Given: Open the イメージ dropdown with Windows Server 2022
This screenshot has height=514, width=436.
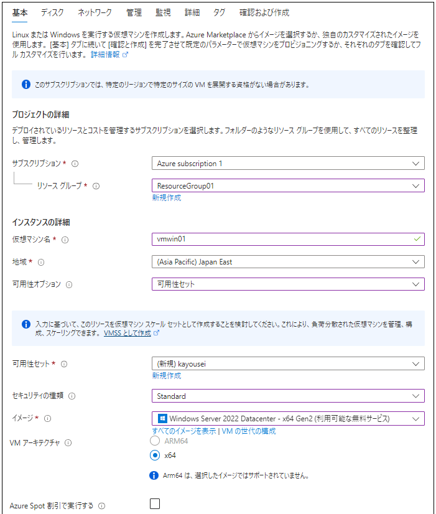Looking at the screenshot, I should (x=288, y=419).
